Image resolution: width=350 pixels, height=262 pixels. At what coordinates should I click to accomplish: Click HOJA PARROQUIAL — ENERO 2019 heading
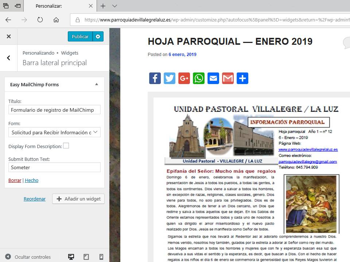point(230,41)
